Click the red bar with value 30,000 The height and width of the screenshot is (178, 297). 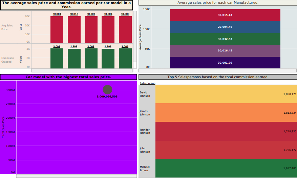[125, 29]
